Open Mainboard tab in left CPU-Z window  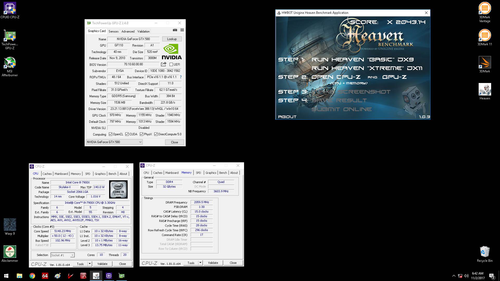coord(61,174)
